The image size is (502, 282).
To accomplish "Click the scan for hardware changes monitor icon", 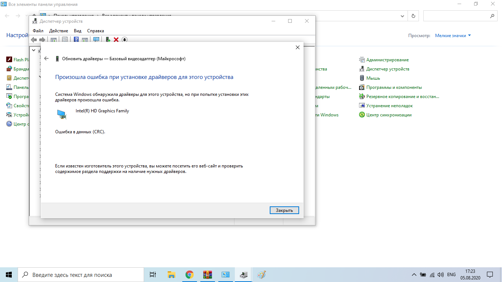I will (96, 40).
